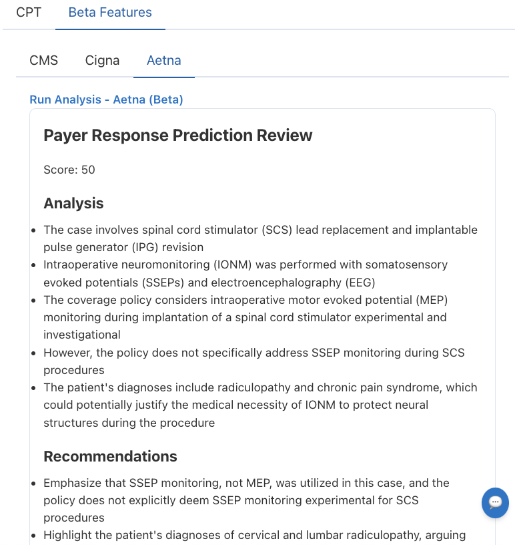Viewport: 515px width, 545px height.
Task: Click the Analysis section heading
Action: (73, 203)
